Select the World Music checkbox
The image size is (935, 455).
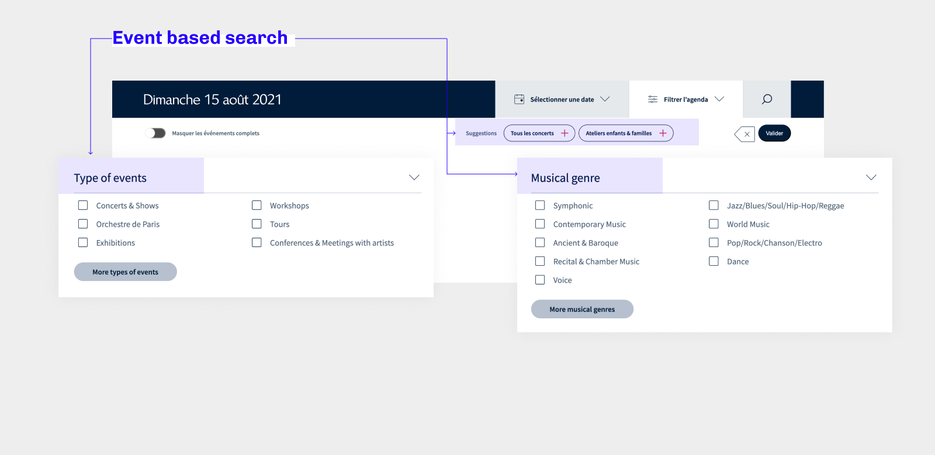click(x=714, y=224)
